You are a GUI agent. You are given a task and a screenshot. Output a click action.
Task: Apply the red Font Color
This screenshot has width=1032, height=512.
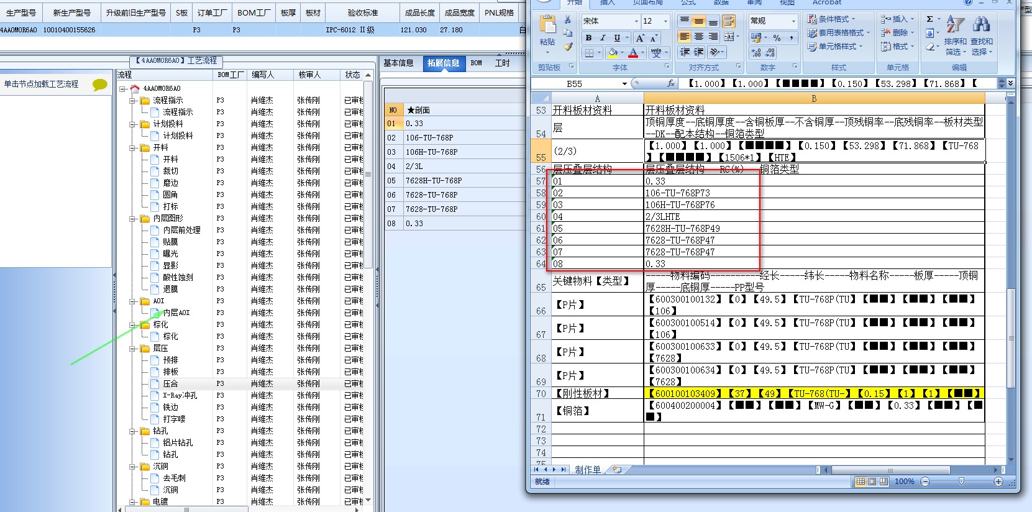(x=633, y=53)
